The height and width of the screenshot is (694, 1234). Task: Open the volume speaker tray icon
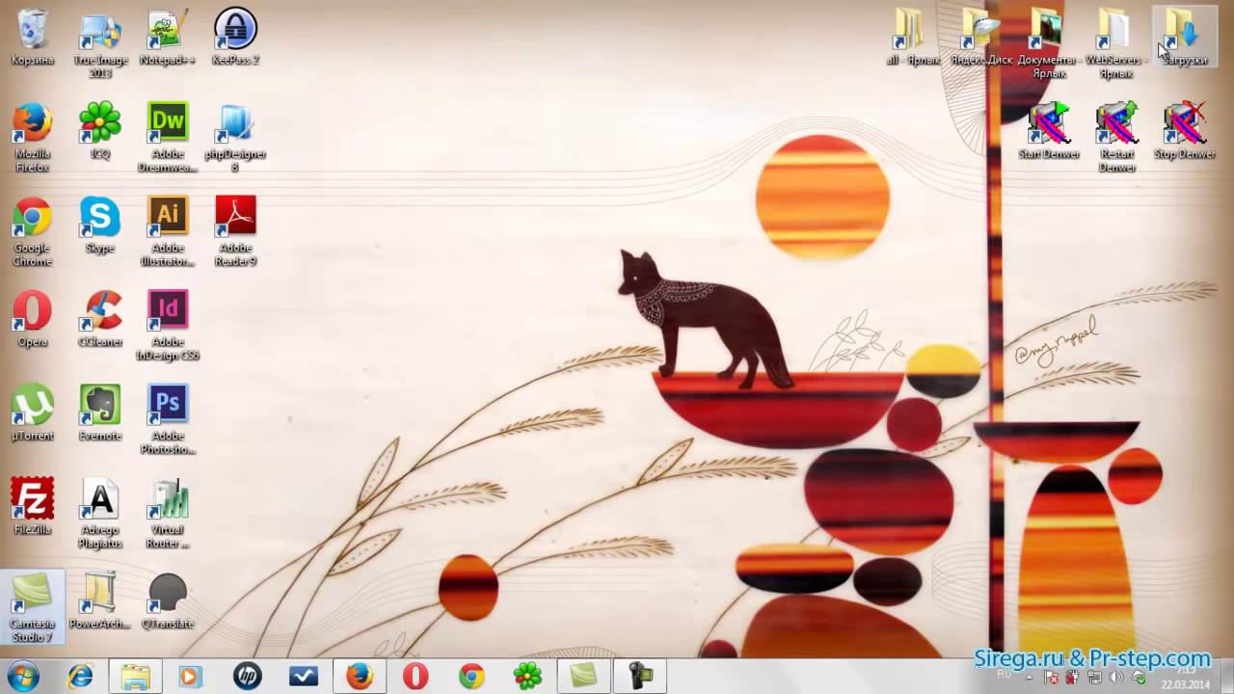click(1116, 678)
